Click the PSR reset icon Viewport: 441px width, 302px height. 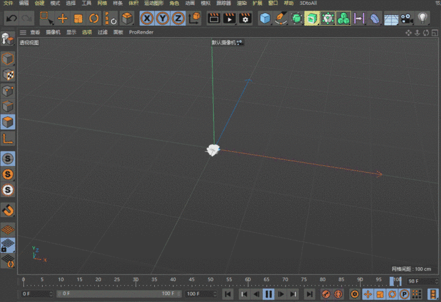click(x=110, y=18)
